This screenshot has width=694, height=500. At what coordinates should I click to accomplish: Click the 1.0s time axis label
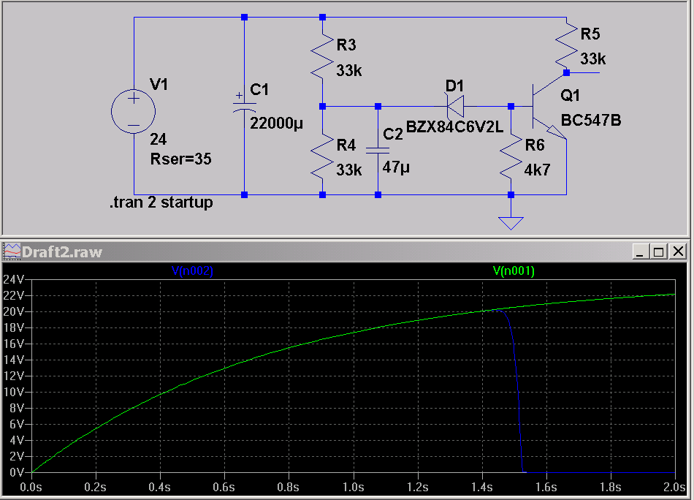(353, 487)
